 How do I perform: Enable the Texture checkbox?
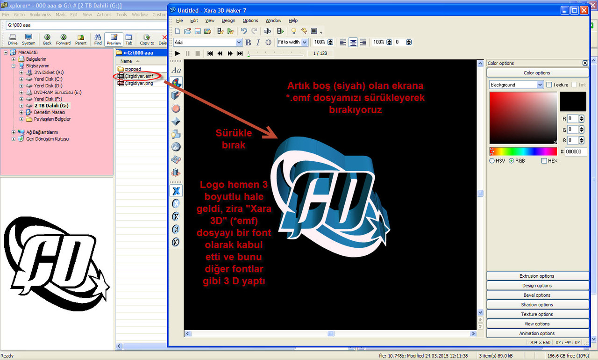[x=550, y=85]
